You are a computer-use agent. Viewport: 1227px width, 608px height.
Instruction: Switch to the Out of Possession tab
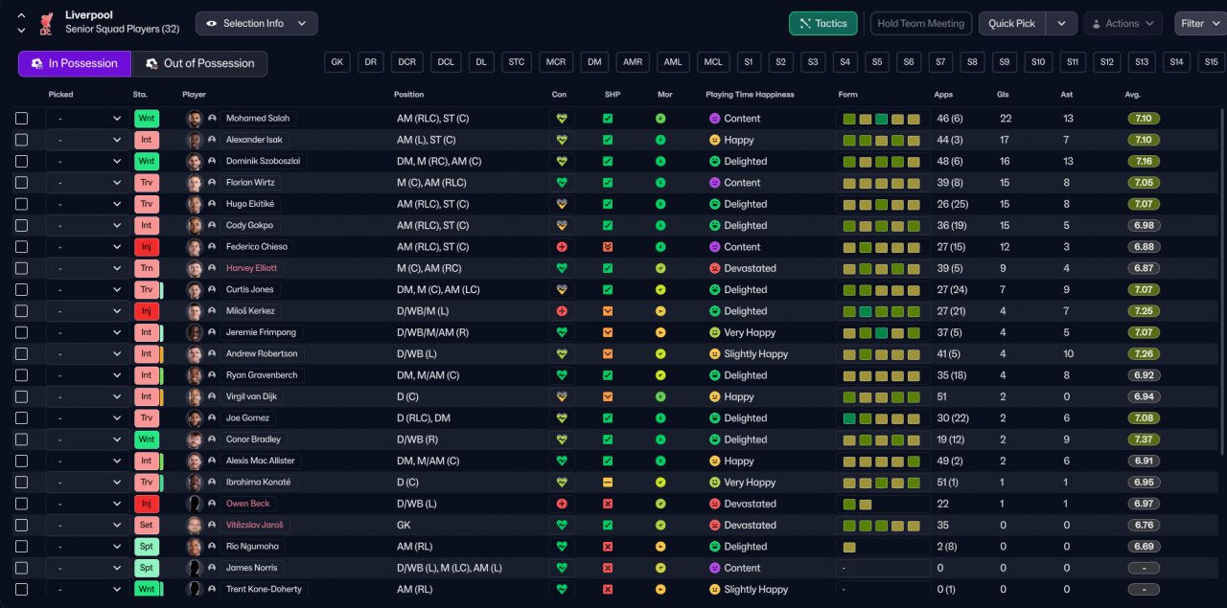pos(199,63)
